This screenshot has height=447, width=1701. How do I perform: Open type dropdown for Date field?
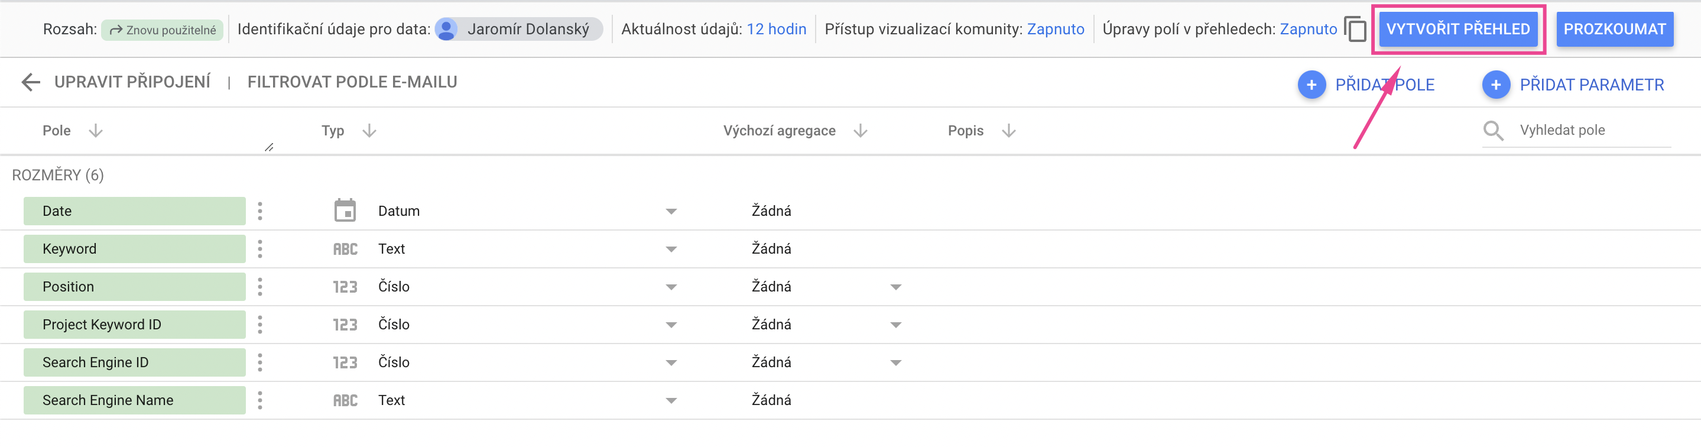pos(671,212)
